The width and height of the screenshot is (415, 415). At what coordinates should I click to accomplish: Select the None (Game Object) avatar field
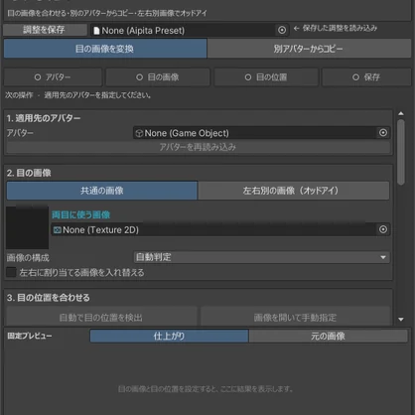pyautogui.click(x=261, y=133)
